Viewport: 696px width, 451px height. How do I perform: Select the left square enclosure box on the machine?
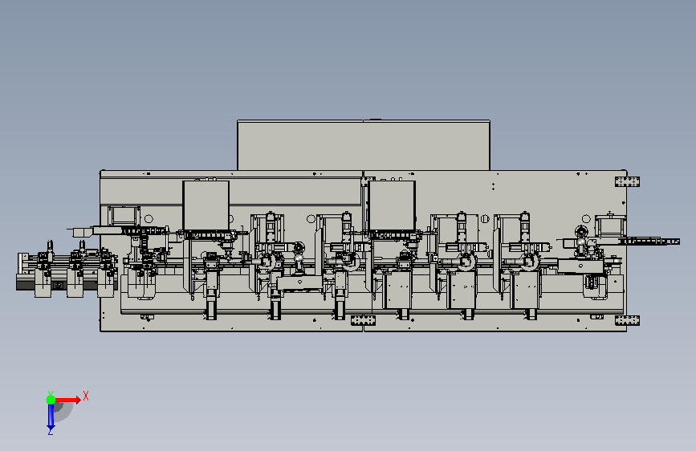coord(206,205)
